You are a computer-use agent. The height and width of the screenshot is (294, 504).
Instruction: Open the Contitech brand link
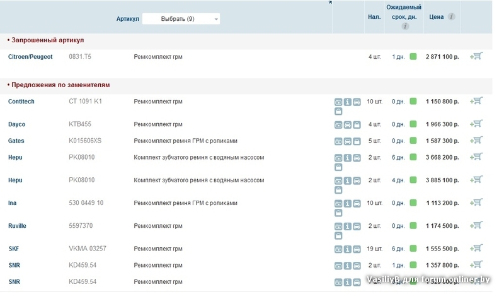click(22, 102)
